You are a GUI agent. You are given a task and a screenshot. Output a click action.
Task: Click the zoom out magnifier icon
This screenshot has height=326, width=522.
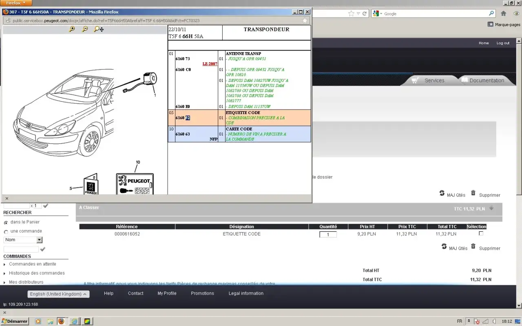pyautogui.click(x=85, y=29)
